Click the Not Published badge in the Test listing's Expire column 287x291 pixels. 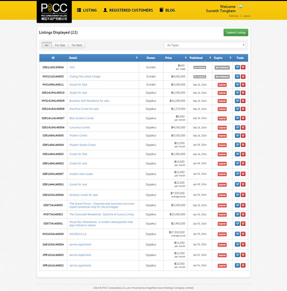(222, 67)
